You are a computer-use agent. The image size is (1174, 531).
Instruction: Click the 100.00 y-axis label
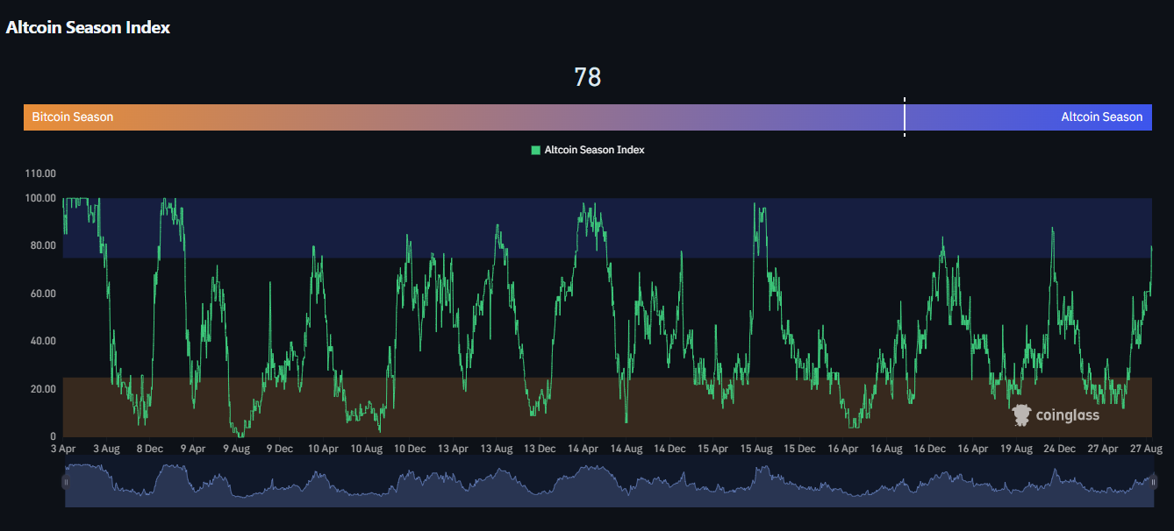click(40, 199)
